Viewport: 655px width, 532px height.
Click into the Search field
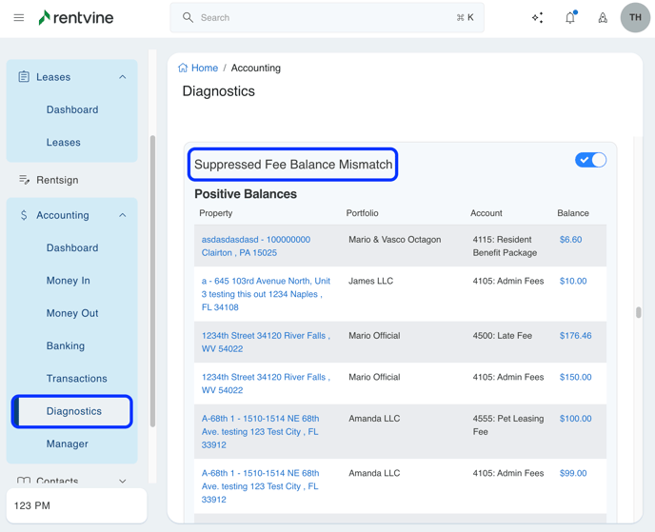pyautogui.click(x=324, y=18)
